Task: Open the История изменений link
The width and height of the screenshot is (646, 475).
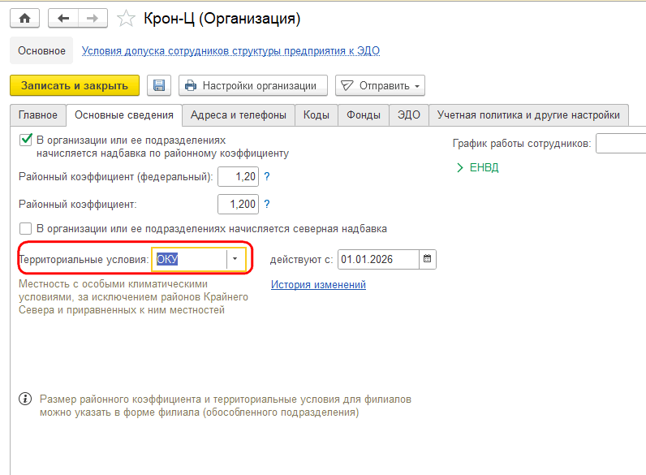Action: click(x=318, y=284)
